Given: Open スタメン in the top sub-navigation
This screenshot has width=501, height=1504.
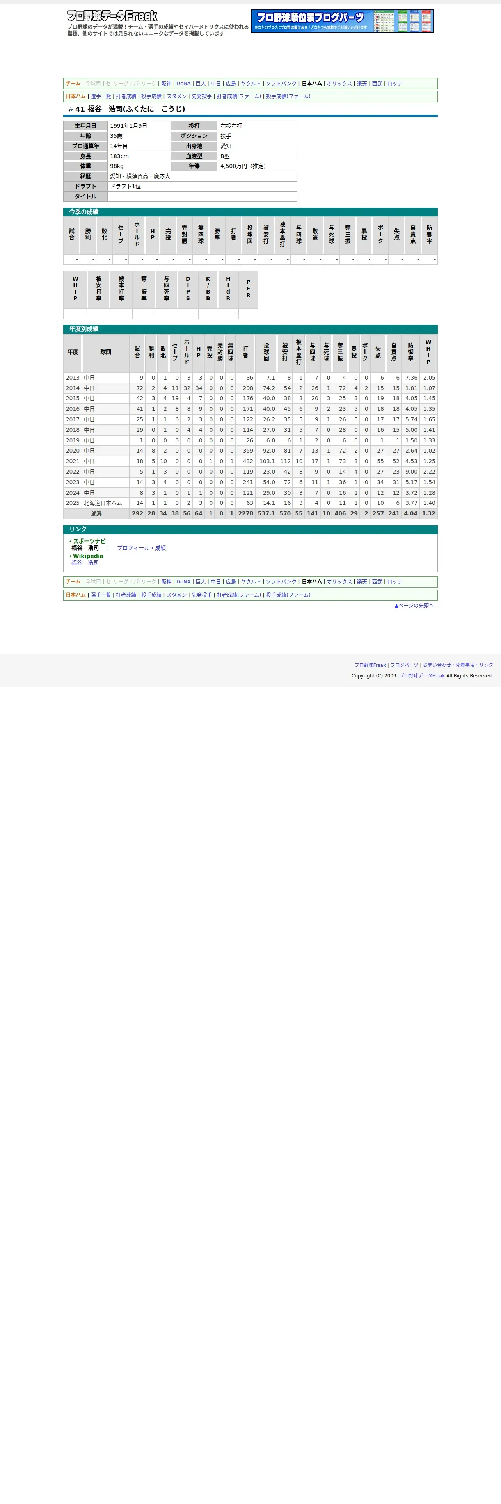Looking at the screenshot, I should click(x=177, y=96).
